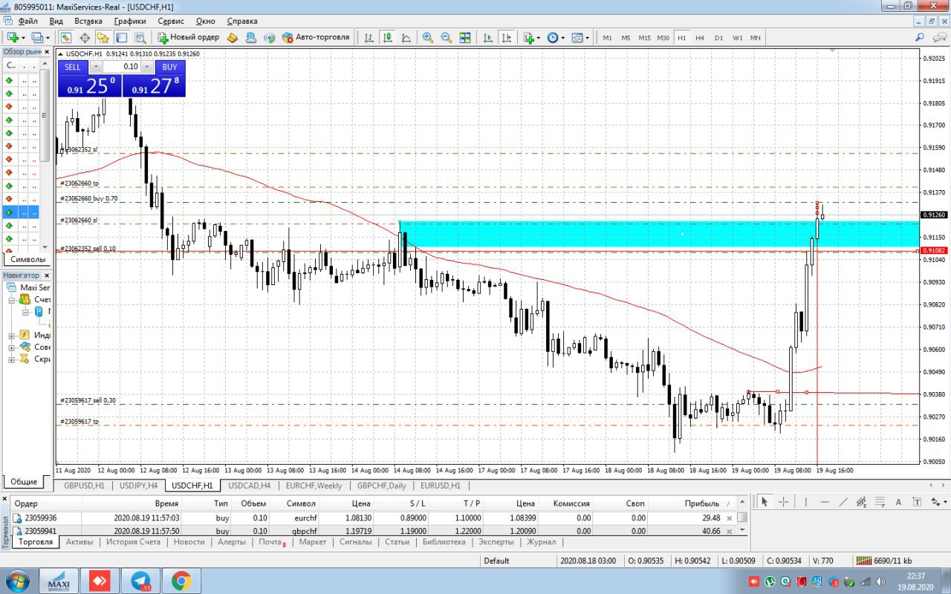
Task: Click the signals icon in toolbar
Action: 270,37
